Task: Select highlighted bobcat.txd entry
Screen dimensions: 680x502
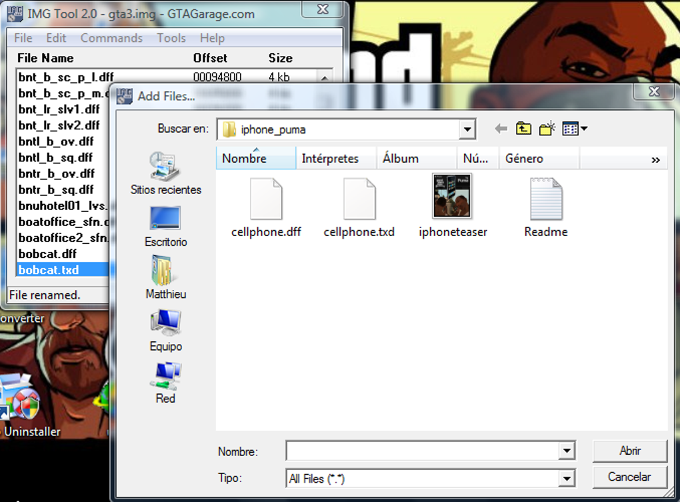Action: [x=63, y=269]
